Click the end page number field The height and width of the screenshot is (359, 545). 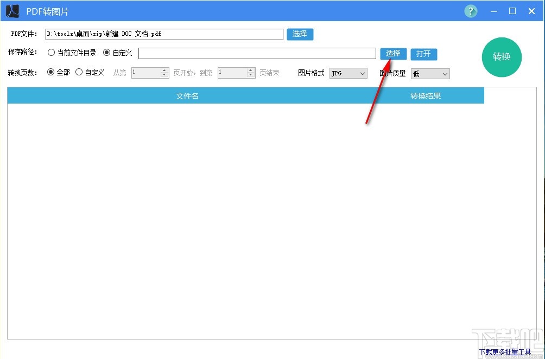coord(232,73)
